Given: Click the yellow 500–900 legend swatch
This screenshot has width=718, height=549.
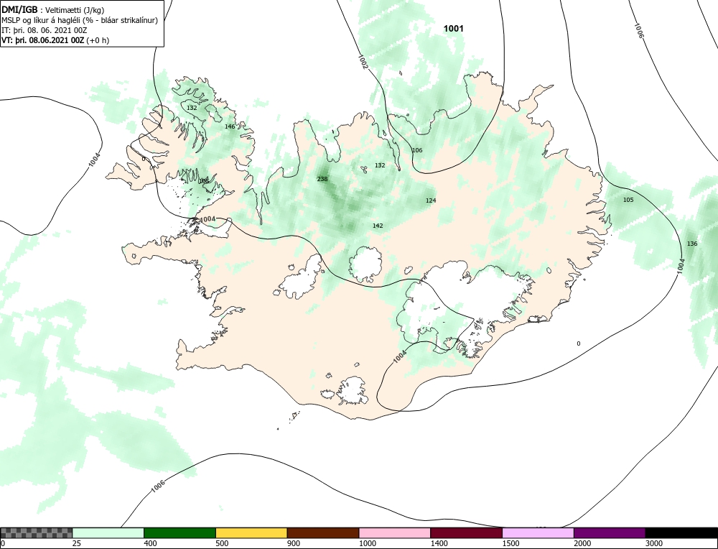Looking at the screenshot, I should [251, 533].
